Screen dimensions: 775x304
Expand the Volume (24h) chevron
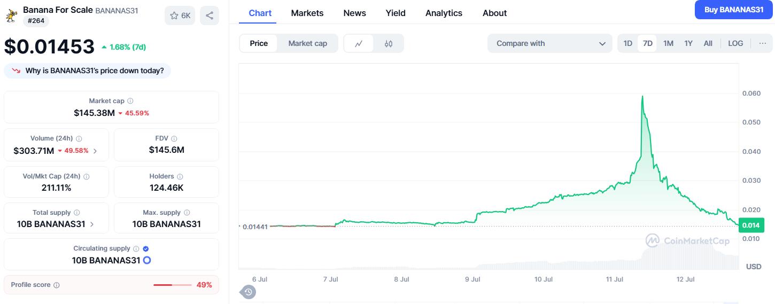tap(96, 151)
